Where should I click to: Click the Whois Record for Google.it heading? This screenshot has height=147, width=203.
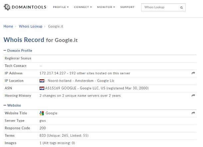[x=41, y=40]
